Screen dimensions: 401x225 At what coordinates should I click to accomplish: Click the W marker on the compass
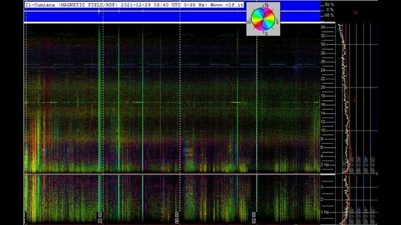[x=249, y=22]
